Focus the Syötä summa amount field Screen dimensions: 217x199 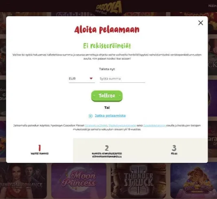[122, 79]
